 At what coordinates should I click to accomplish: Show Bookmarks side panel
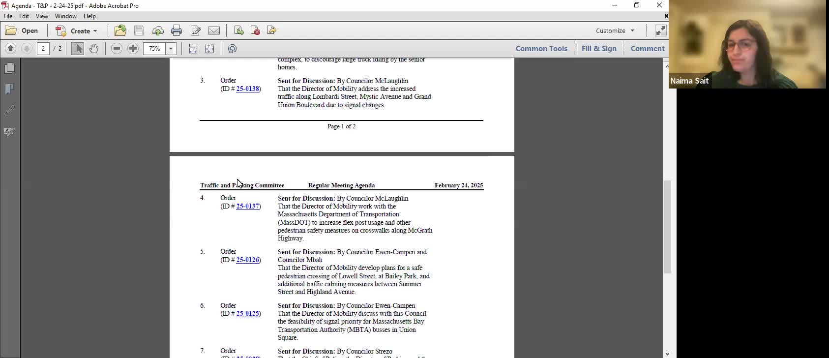coord(9,89)
